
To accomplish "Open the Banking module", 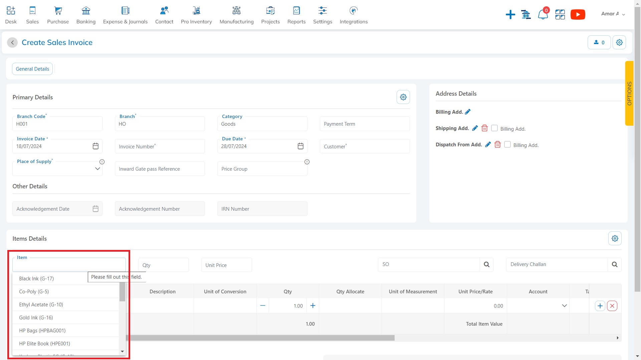I will (86, 15).
